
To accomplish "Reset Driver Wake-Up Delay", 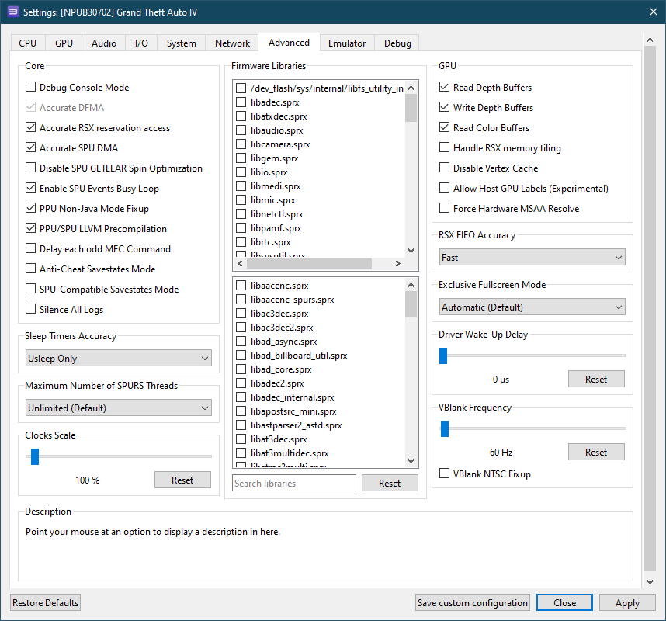I will [x=596, y=379].
